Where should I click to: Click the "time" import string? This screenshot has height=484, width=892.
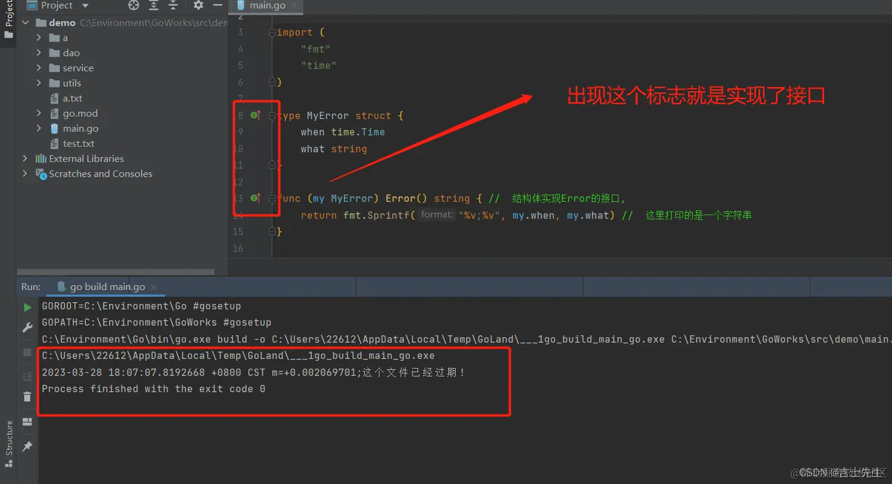click(x=319, y=65)
